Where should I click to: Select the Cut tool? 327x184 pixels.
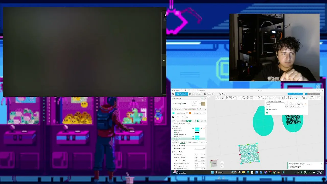[275, 98]
